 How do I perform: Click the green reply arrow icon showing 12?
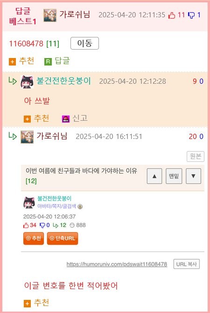[56, 226]
